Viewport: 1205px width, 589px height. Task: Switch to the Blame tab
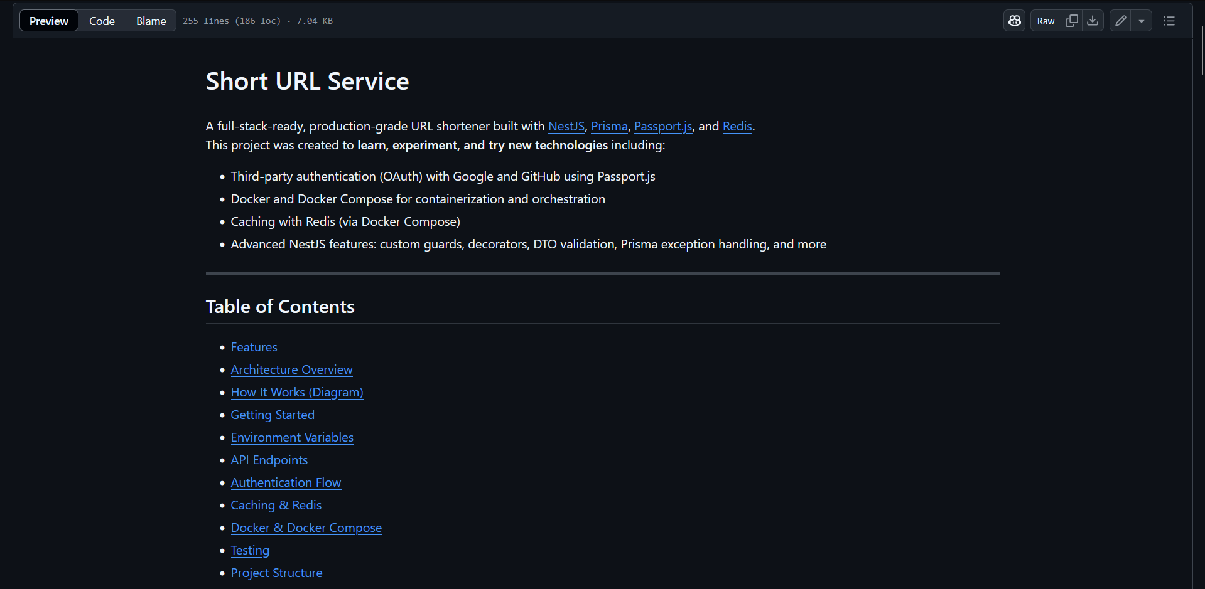(150, 20)
